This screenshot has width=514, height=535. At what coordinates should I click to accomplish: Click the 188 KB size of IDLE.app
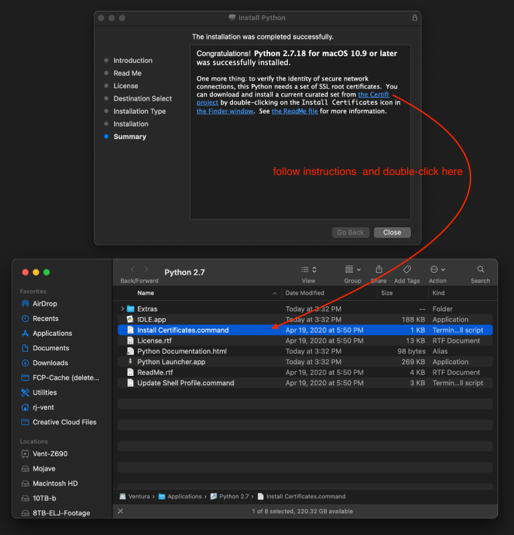click(x=413, y=320)
